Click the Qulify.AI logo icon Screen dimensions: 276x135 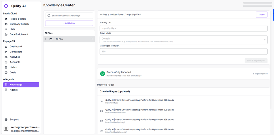[x=6, y=6]
